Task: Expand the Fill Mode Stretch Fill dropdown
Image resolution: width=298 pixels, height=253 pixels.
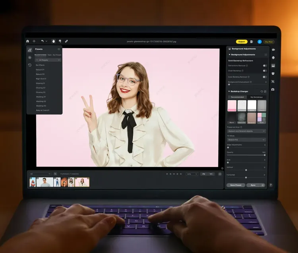Action: point(246,140)
